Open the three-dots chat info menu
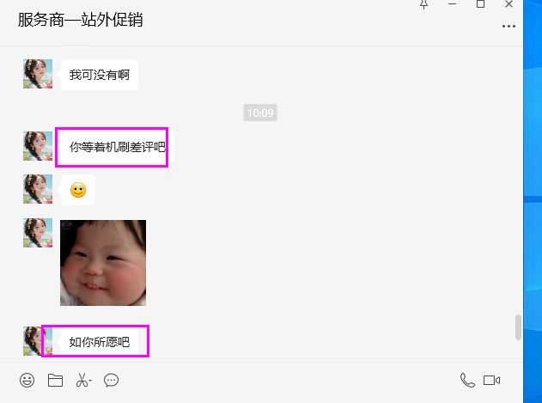Screen dimensions: 542x403 tap(509, 27)
